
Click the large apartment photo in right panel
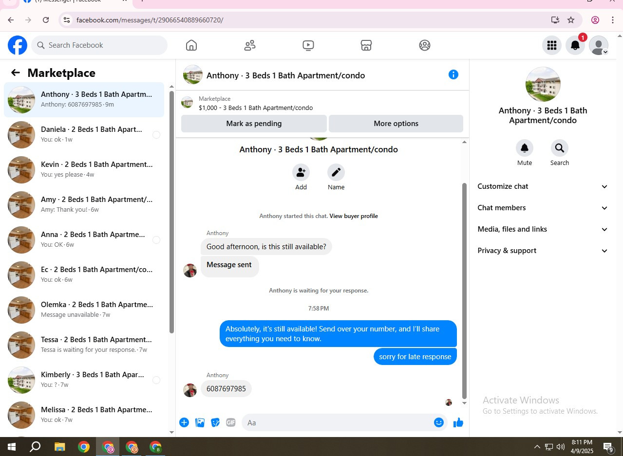click(x=543, y=84)
